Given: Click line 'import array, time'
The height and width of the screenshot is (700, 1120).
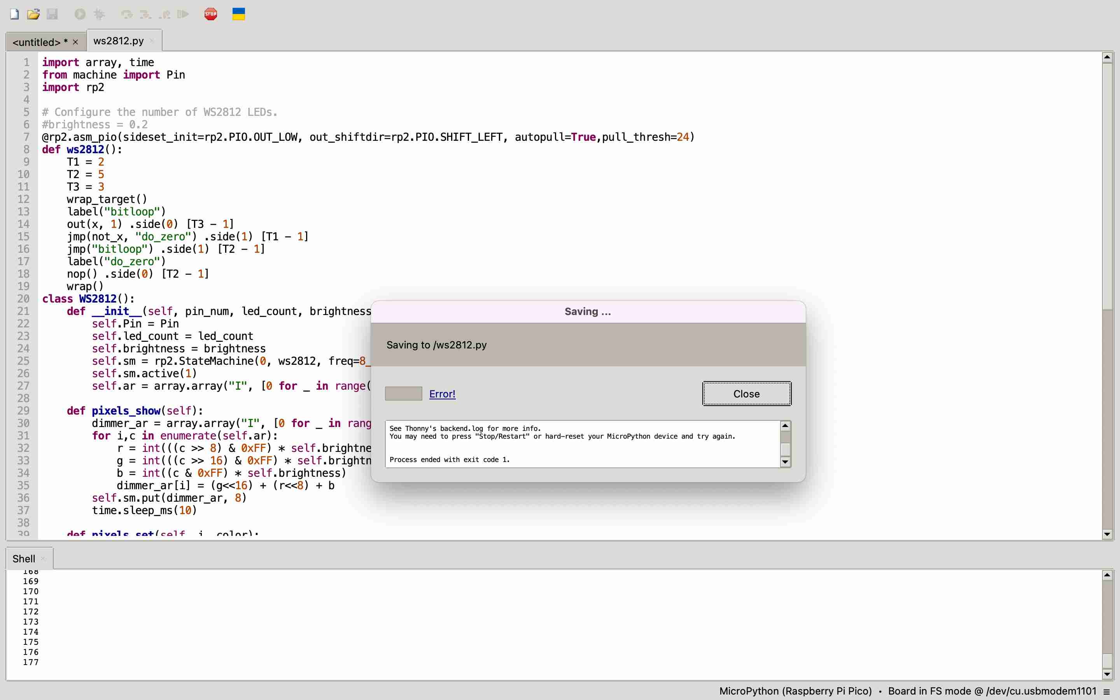Looking at the screenshot, I should 98,62.
